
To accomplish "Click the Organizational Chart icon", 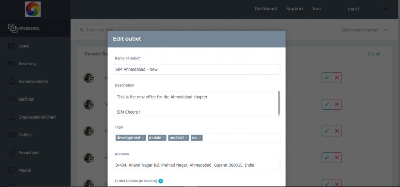I will coord(12,117).
